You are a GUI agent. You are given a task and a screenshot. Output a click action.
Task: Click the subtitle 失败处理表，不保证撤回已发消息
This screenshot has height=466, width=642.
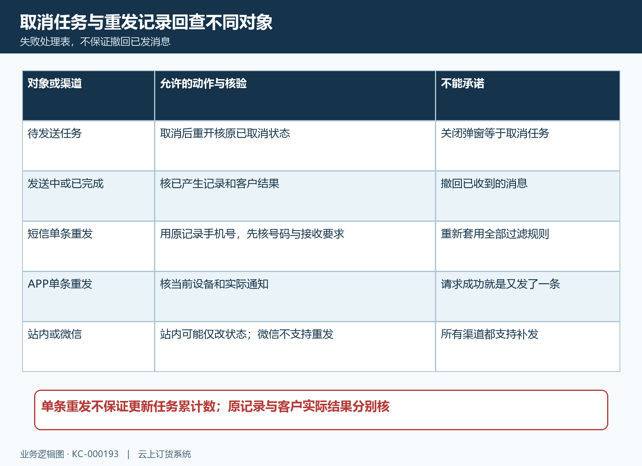pyautogui.click(x=95, y=42)
